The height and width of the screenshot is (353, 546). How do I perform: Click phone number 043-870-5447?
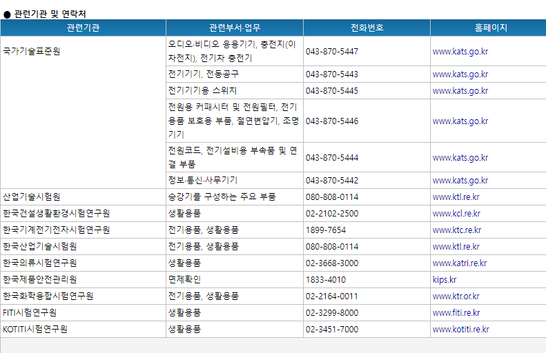332,52
